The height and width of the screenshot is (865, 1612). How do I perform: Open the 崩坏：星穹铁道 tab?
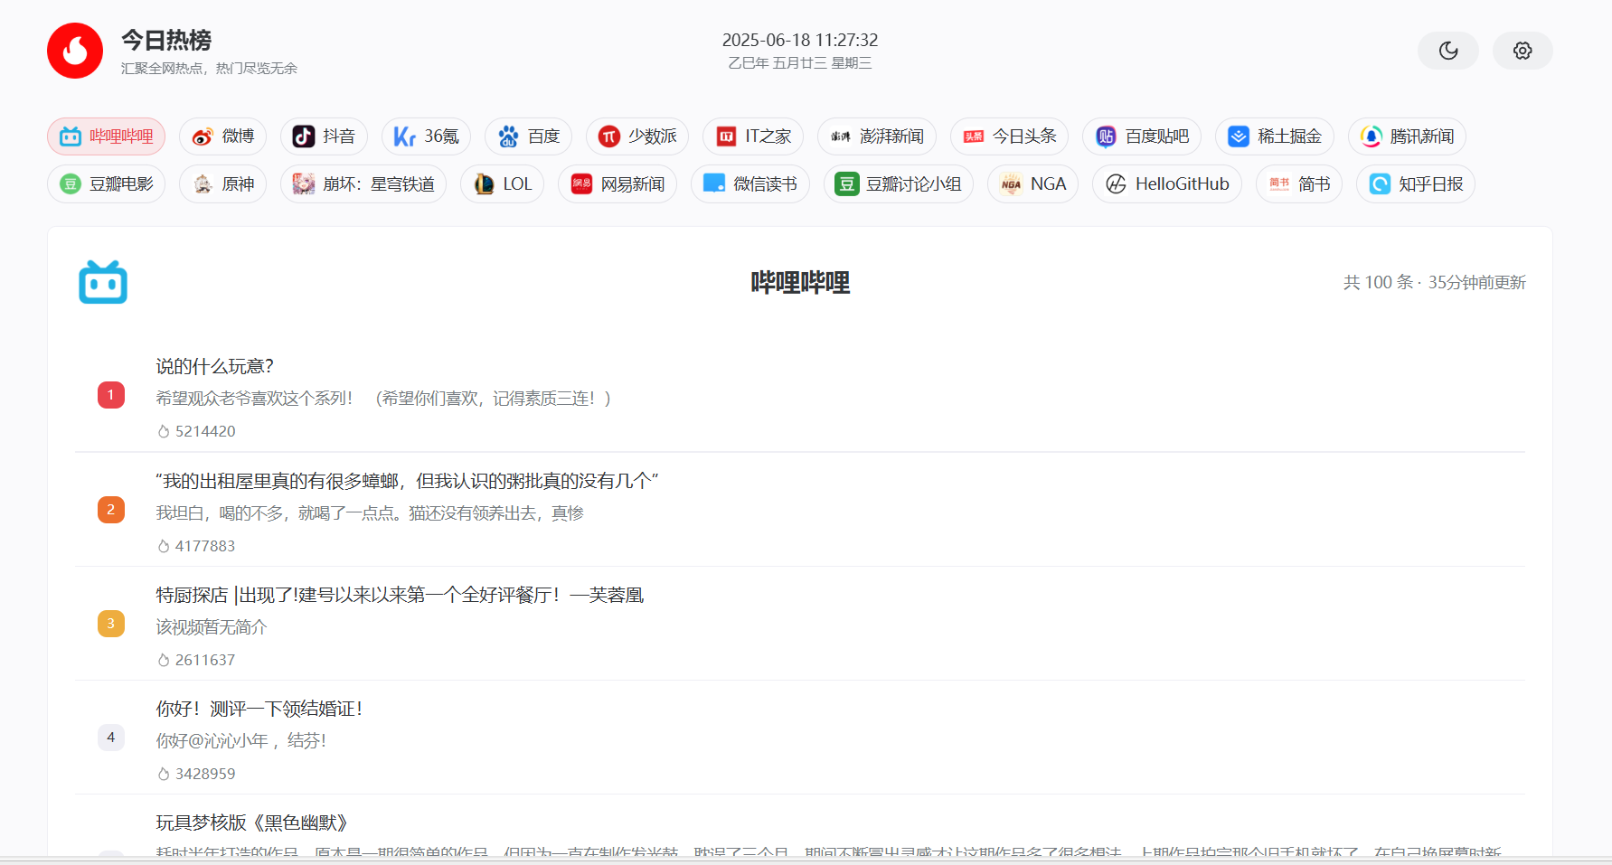point(363,184)
